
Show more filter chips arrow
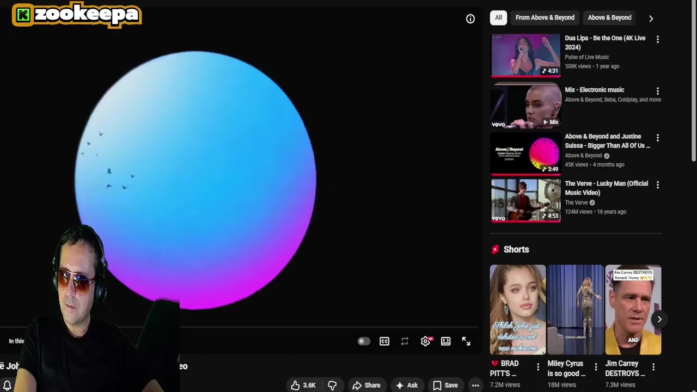click(x=651, y=18)
